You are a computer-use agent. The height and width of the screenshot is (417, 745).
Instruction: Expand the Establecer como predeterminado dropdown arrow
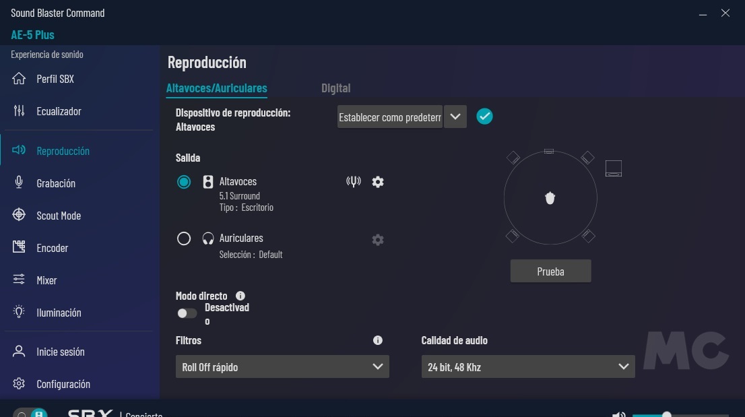coord(455,117)
